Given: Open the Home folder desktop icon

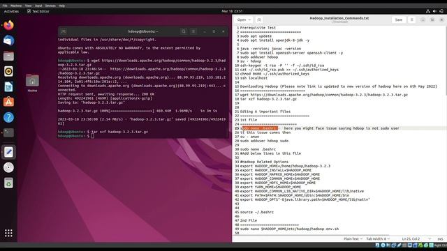Looking at the screenshot, I should [32, 83].
